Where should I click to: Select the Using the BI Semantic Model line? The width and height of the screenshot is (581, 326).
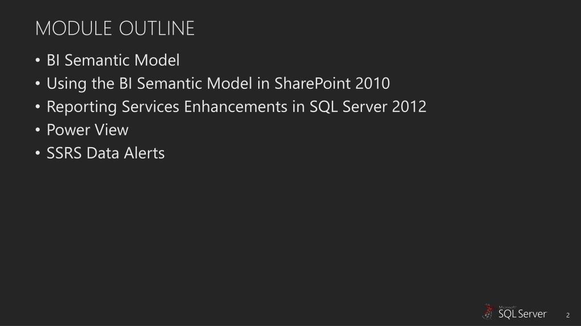pyautogui.click(x=218, y=84)
